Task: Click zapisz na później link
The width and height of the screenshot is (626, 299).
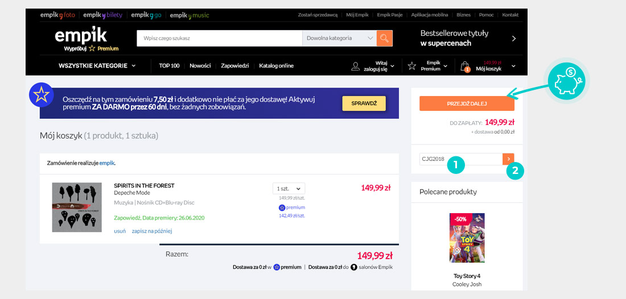Action: (x=152, y=231)
